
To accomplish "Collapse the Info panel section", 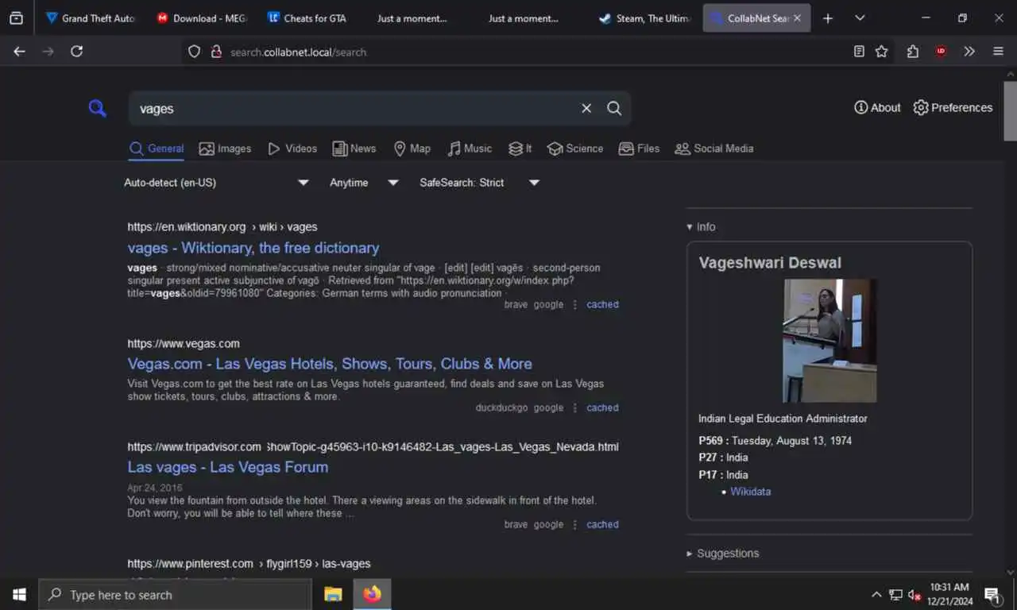I will point(701,227).
